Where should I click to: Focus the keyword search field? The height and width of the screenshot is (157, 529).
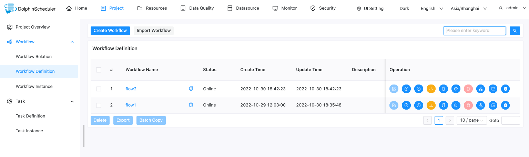(x=475, y=31)
